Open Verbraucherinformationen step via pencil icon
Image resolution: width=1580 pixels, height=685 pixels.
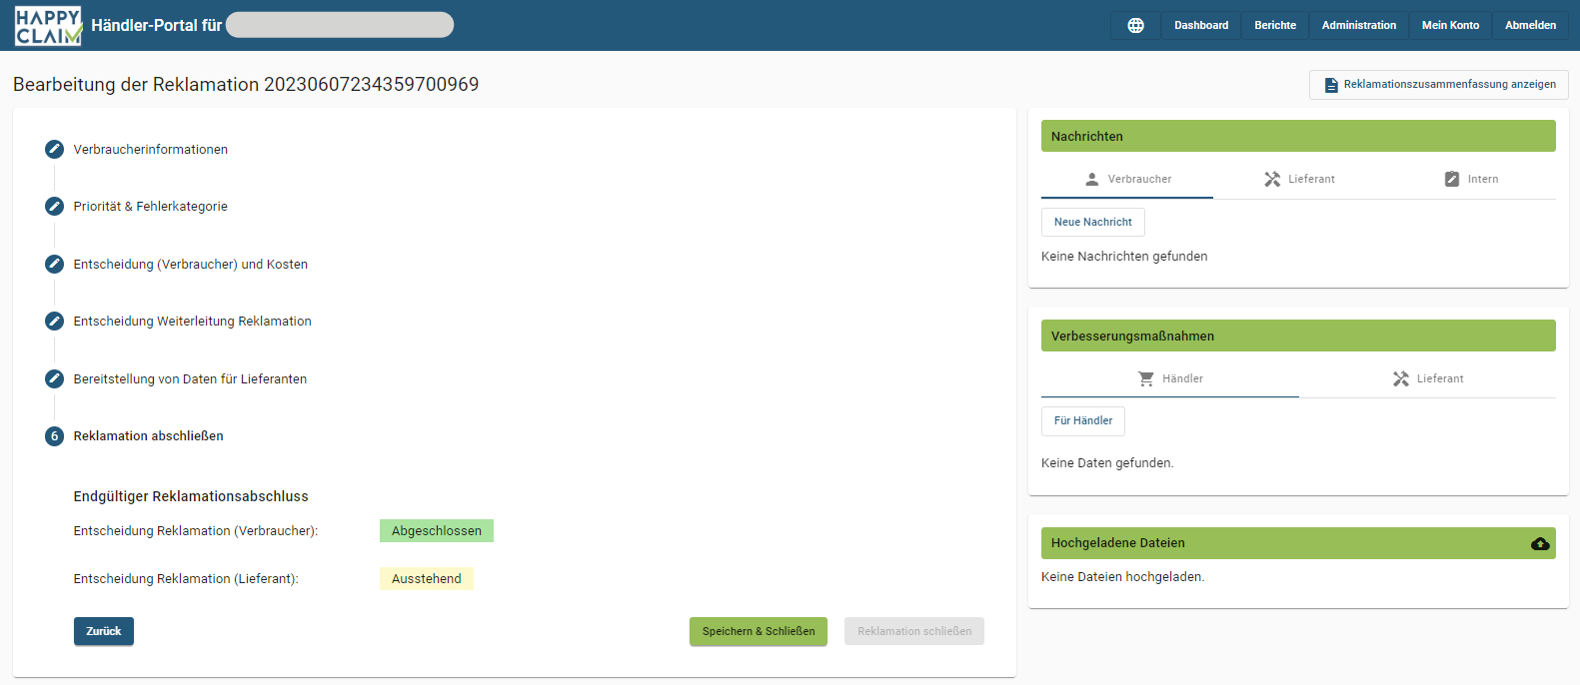[x=55, y=150]
